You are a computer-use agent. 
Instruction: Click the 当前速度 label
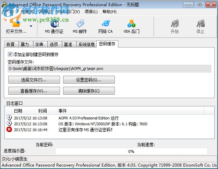click(x=146, y=145)
